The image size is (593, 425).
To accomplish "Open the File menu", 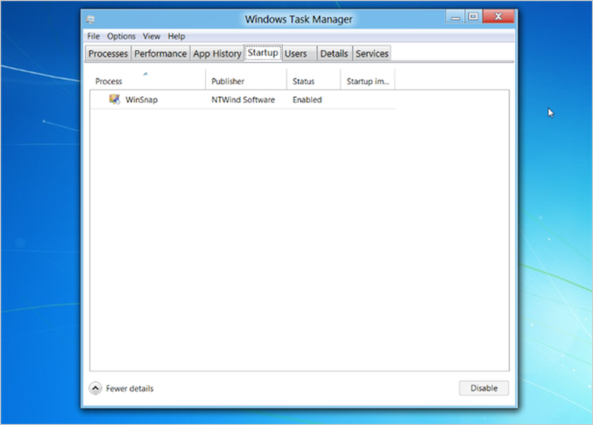I will click(x=93, y=36).
